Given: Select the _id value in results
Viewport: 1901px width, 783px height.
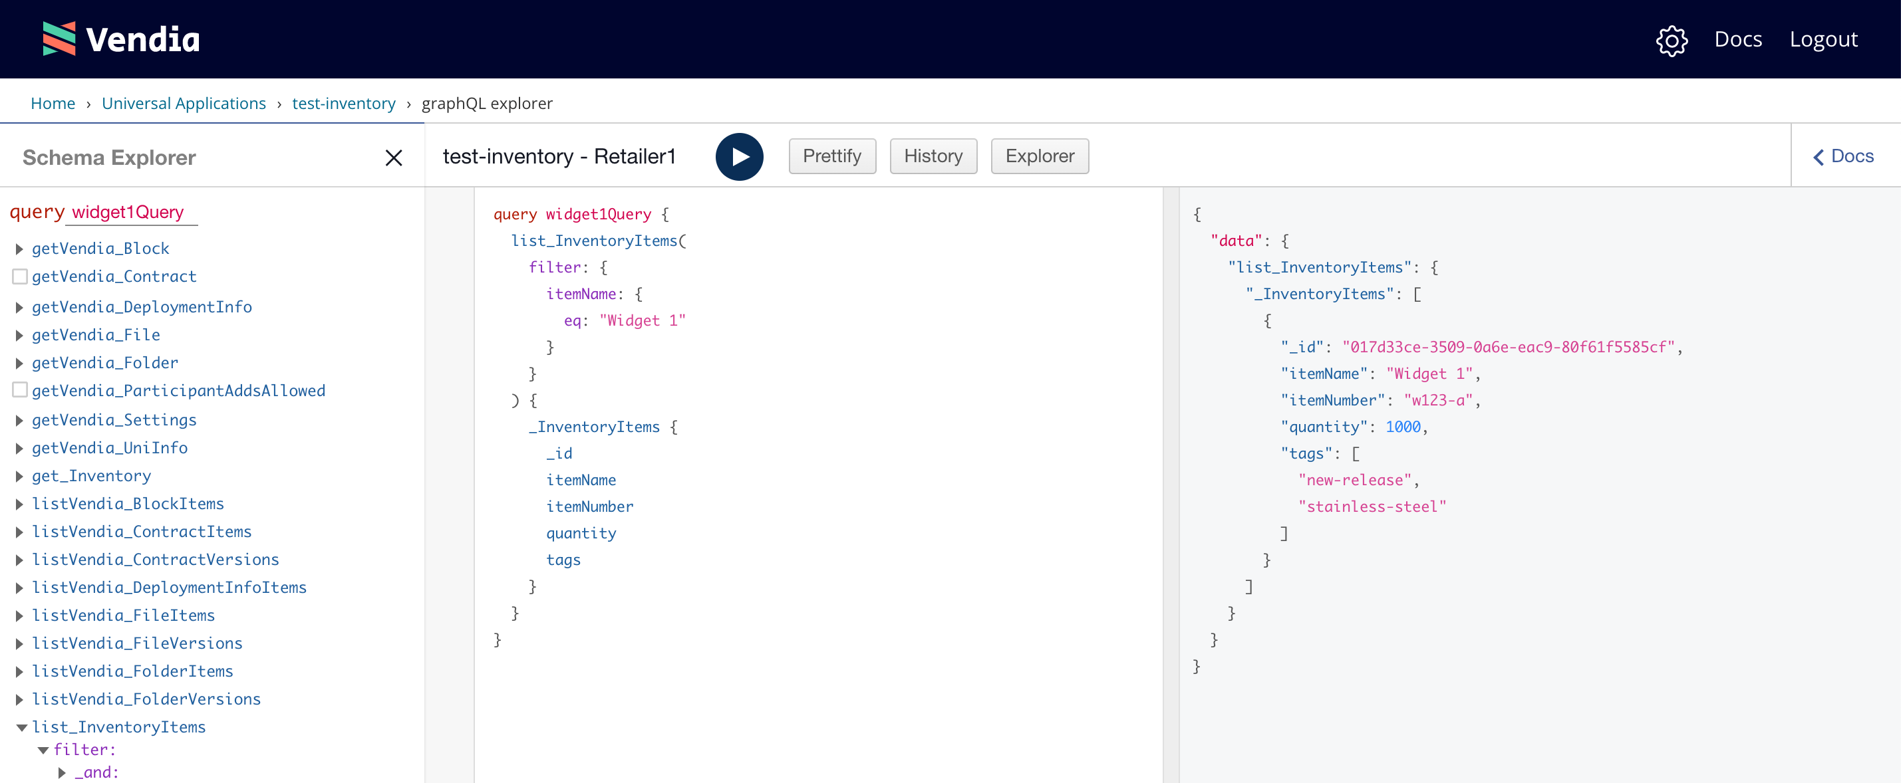Looking at the screenshot, I should [x=1509, y=347].
